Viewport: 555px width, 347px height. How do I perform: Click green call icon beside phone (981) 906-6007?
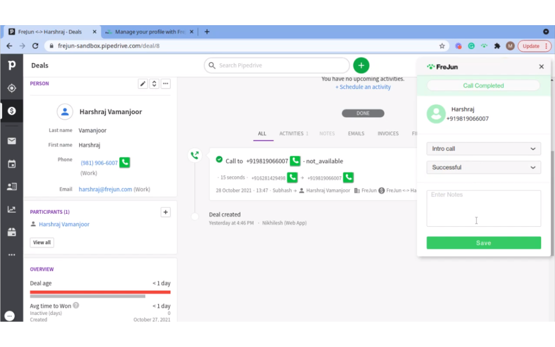point(125,163)
